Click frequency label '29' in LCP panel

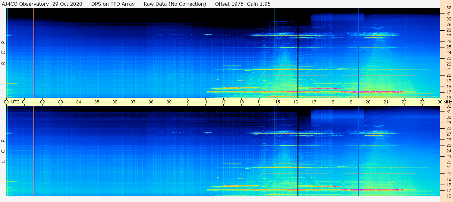[x=448, y=123]
